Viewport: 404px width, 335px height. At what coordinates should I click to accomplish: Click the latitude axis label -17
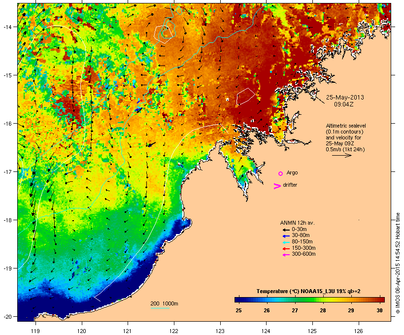pos(7,171)
